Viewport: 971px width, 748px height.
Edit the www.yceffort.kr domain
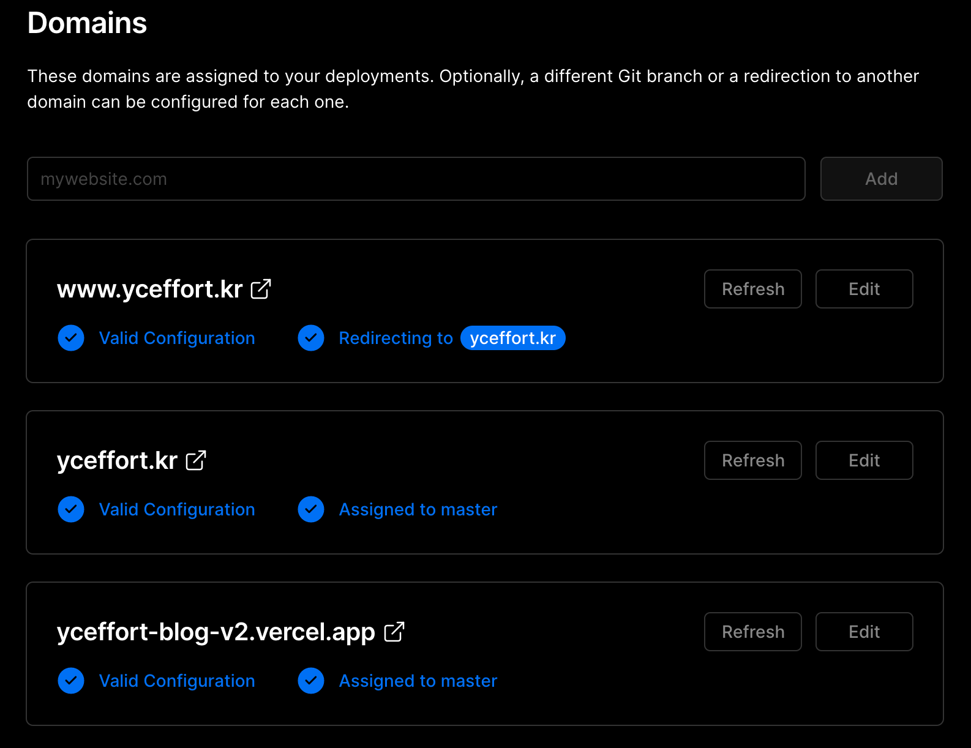click(864, 289)
